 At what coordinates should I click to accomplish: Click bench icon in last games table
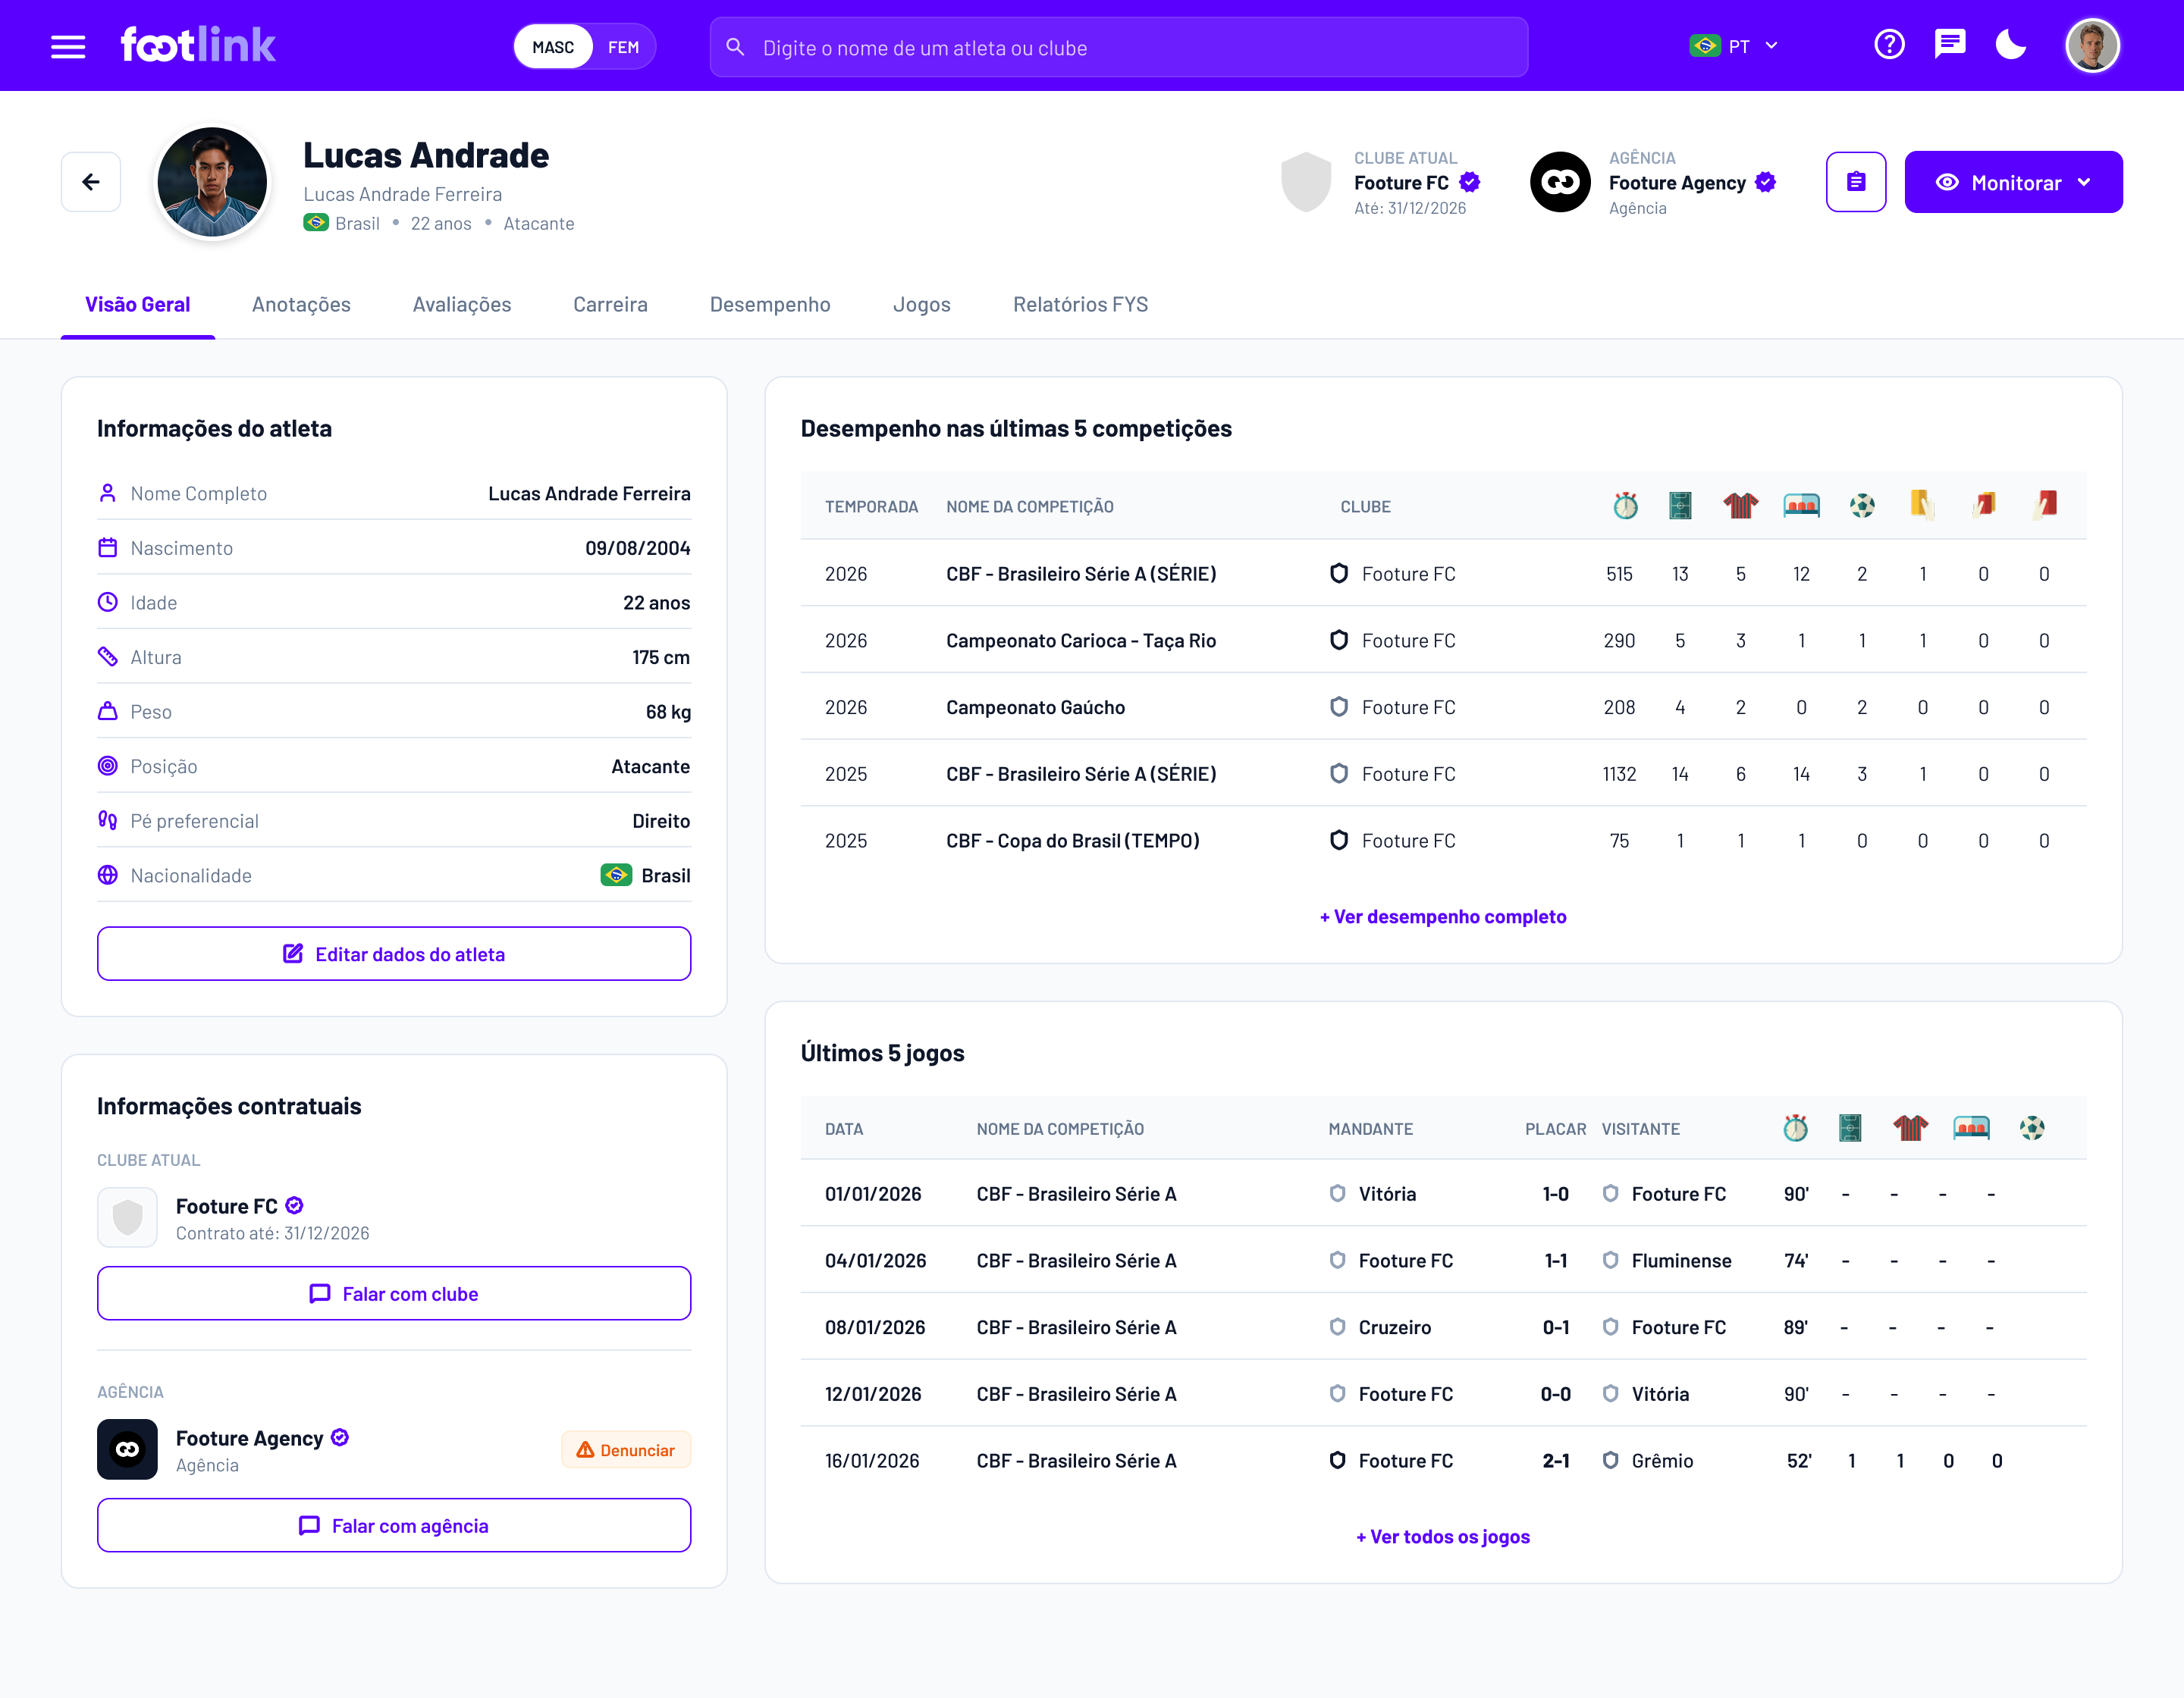1971,1128
